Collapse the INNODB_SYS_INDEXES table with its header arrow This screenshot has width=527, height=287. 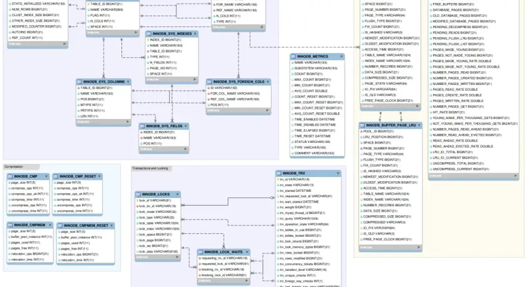[x=195, y=34]
